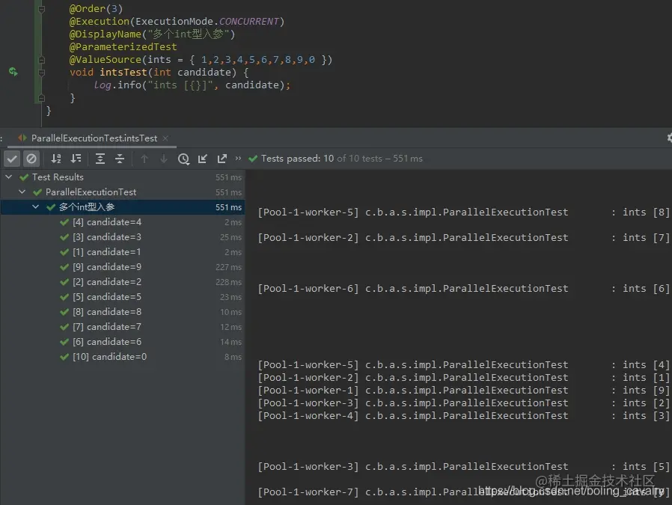Click the 227 ms duration of candidate=9
Viewport: 672px width, 505px height.
pyautogui.click(x=228, y=267)
